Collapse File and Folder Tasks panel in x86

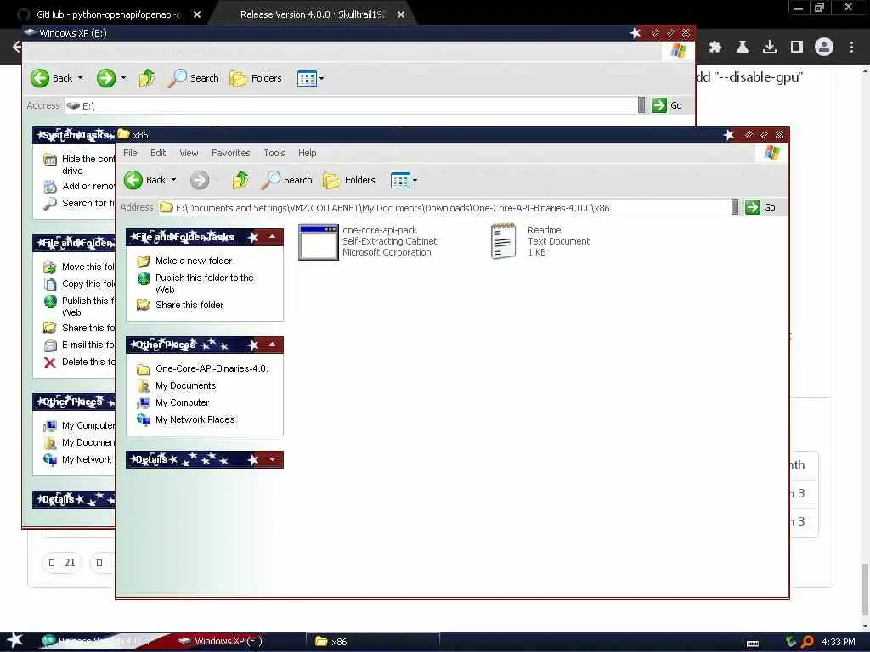[273, 237]
